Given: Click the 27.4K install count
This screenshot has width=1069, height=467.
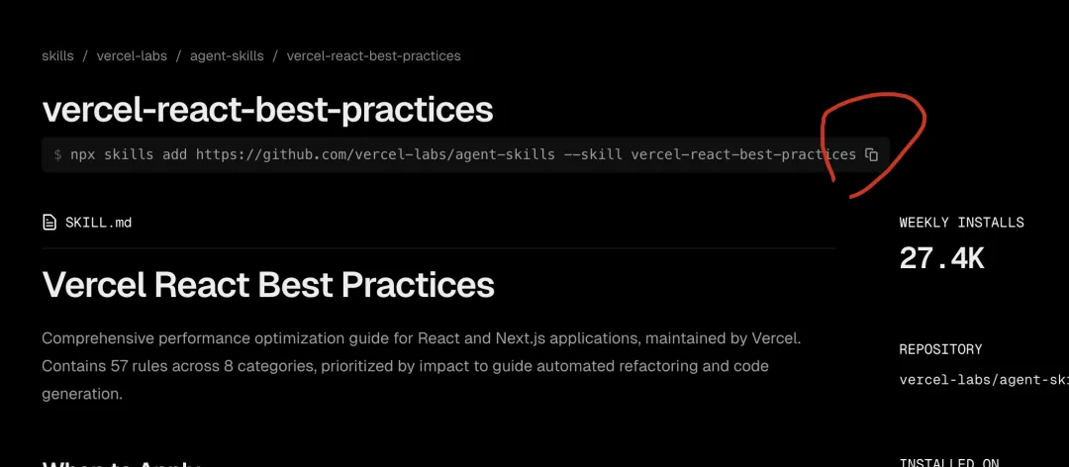Looking at the screenshot, I should pos(941,258).
